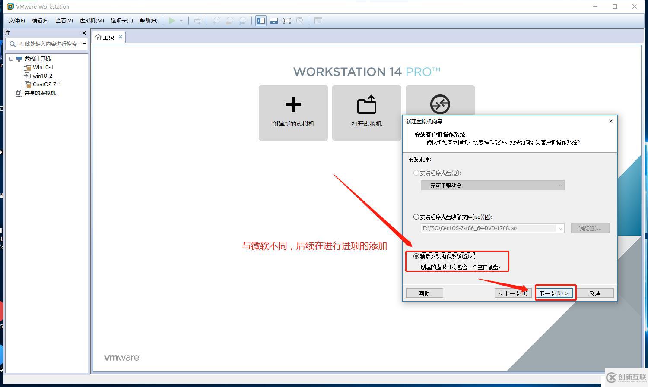Click the VMware Workstation title bar icon
This screenshot has width=648, height=387.
pyautogui.click(x=10, y=6)
